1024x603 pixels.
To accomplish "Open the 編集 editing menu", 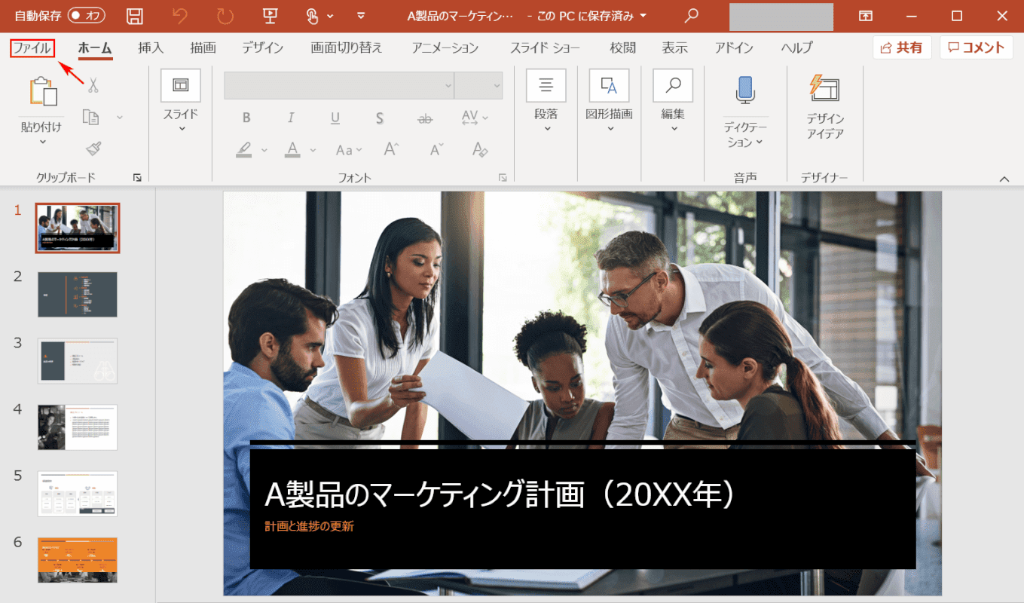I will (673, 100).
